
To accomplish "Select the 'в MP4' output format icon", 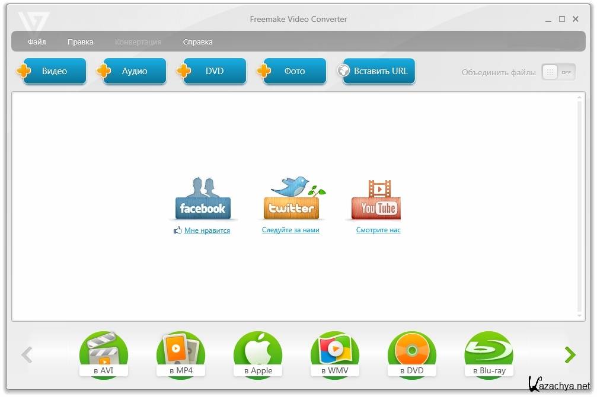I will (181, 354).
